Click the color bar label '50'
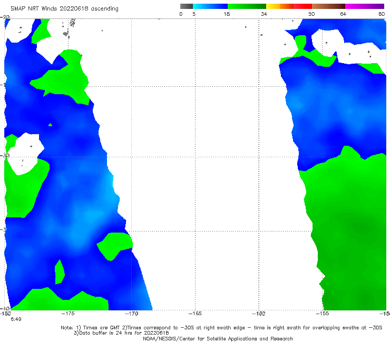The image size is (390, 342). pos(311,14)
